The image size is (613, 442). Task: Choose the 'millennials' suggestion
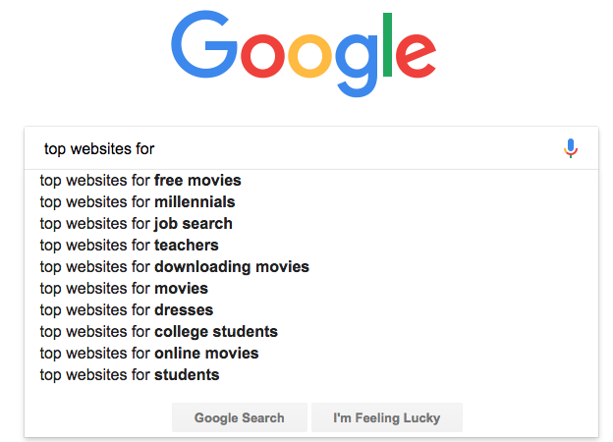138,202
